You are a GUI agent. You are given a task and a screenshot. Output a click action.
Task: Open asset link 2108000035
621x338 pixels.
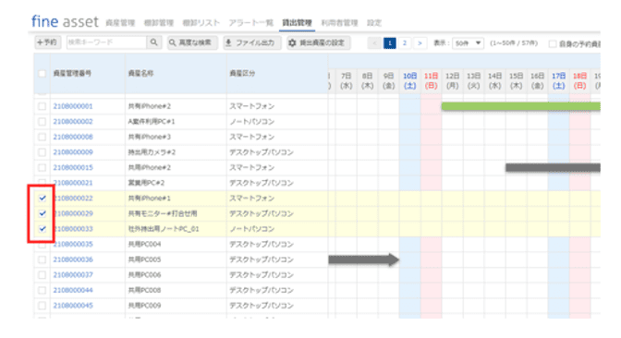tap(73, 244)
